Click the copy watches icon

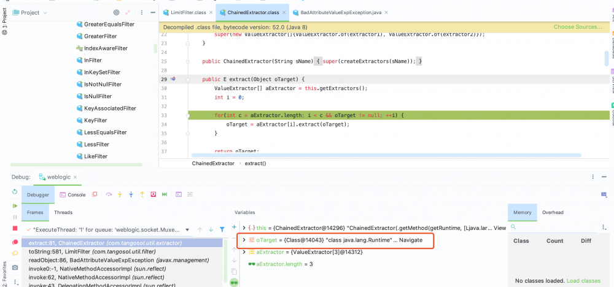pyautogui.click(x=234, y=271)
